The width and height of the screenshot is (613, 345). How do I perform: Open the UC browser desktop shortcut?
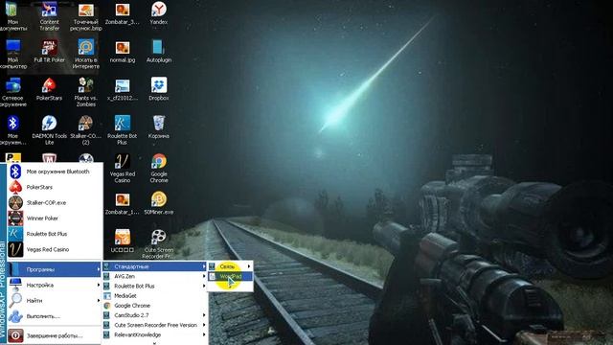pos(123,241)
